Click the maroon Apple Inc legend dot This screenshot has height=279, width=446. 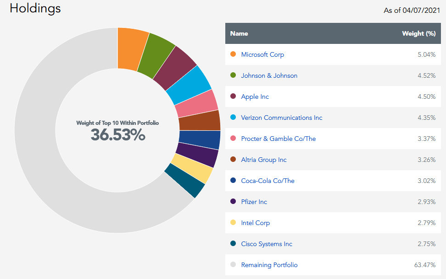[x=233, y=96]
